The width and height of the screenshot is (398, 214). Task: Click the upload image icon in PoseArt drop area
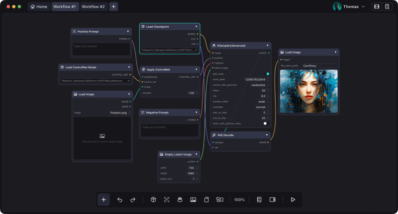pyautogui.click(x=102, y=136)
